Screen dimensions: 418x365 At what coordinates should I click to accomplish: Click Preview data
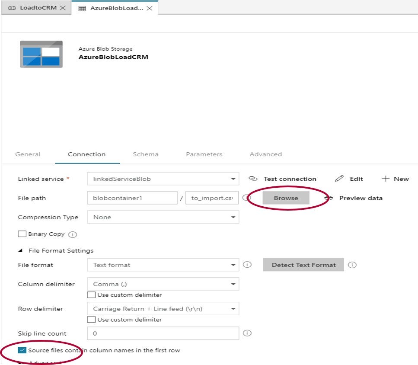point(361,198)
